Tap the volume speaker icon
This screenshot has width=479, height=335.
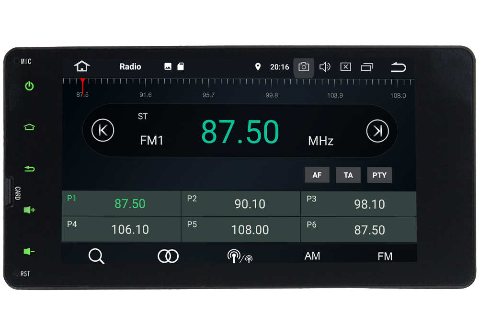[x=325, y=67]
